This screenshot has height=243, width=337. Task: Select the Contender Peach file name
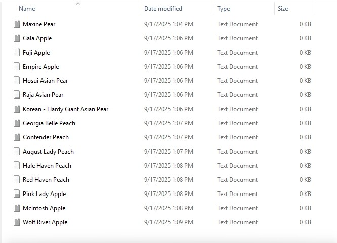[46, 137]
